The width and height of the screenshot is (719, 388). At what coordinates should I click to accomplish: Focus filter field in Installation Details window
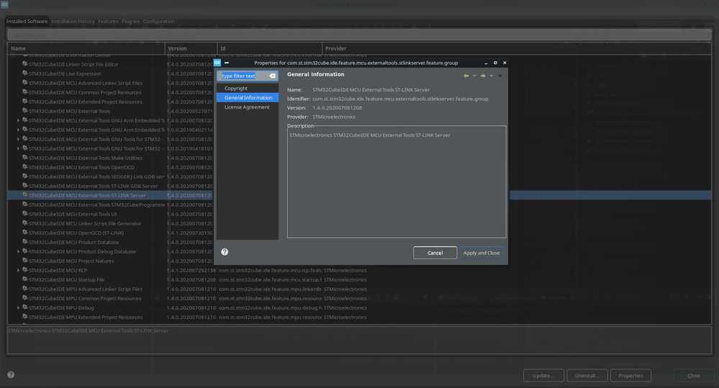pyautogui.click(x=359, y=35)
